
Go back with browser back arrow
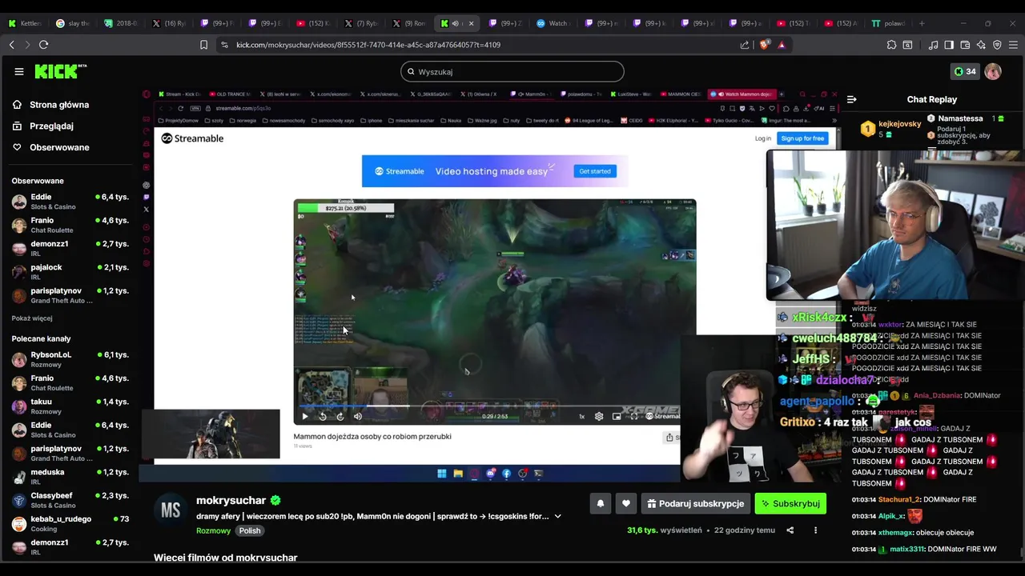[11, 45]
